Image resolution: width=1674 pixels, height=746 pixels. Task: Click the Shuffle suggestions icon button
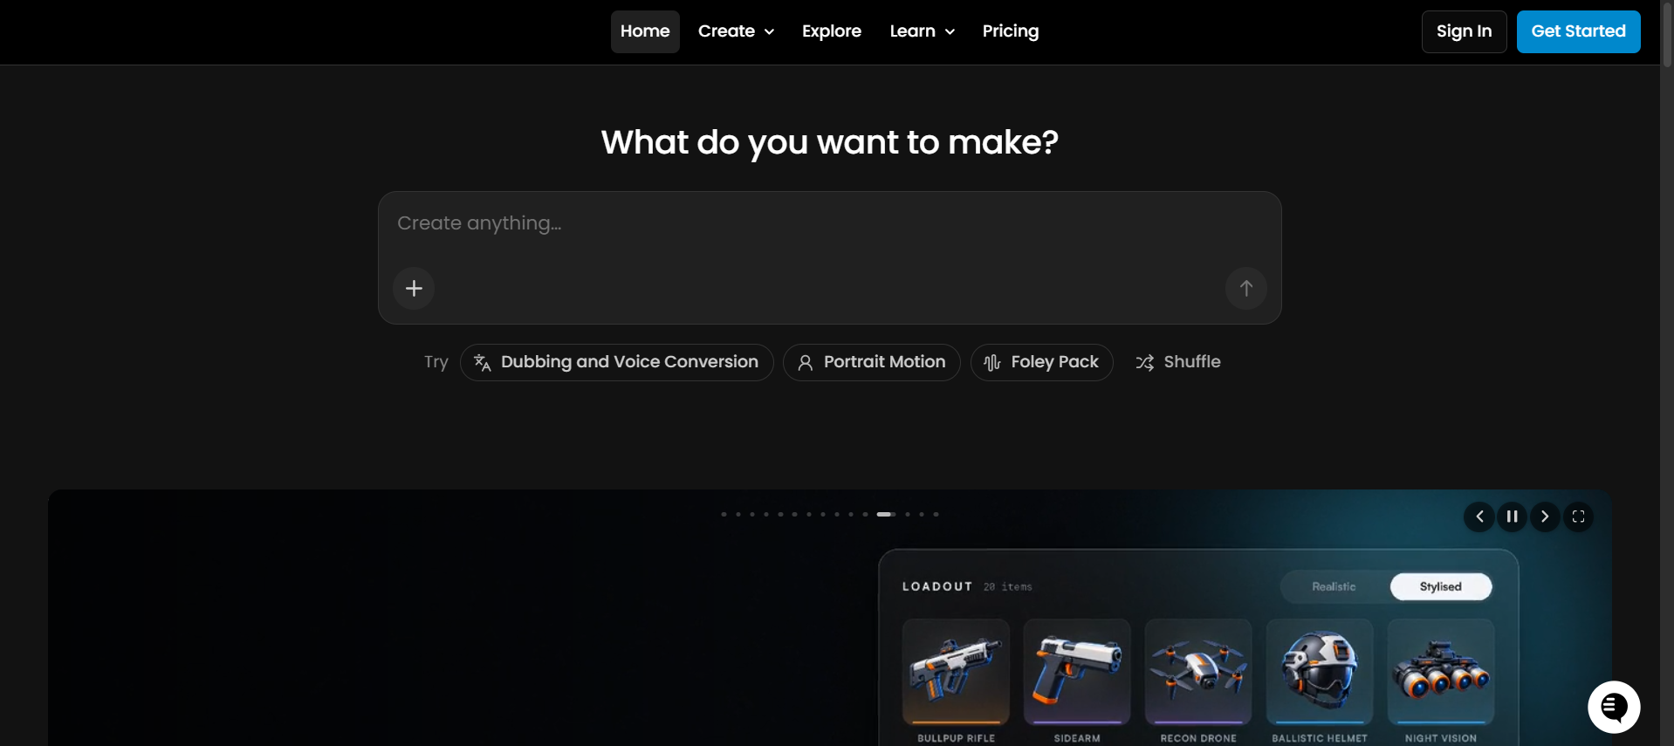click(1177, 362)
